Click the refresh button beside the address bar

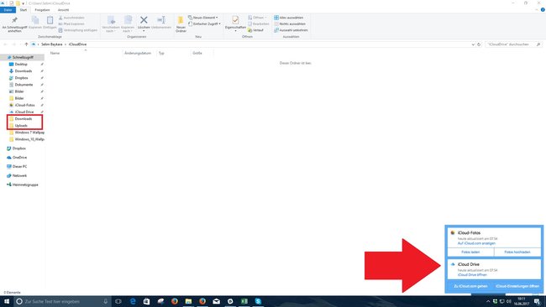point(479,44)
